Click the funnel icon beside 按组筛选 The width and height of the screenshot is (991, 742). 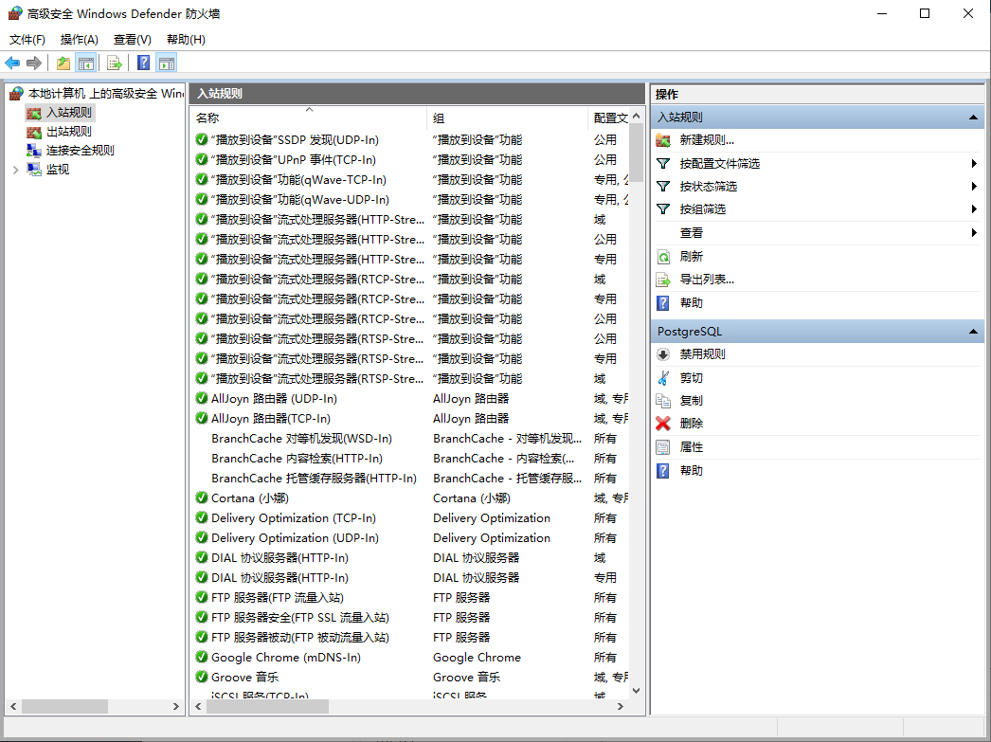point(663,209)
